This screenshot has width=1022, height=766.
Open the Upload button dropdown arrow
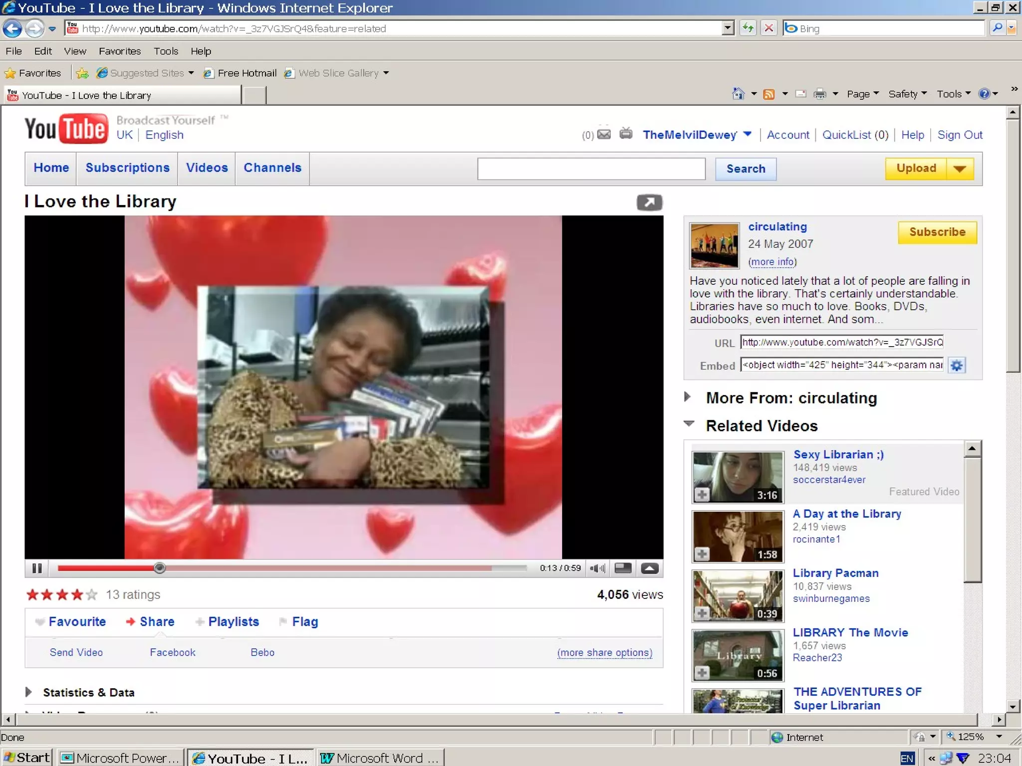960,169
